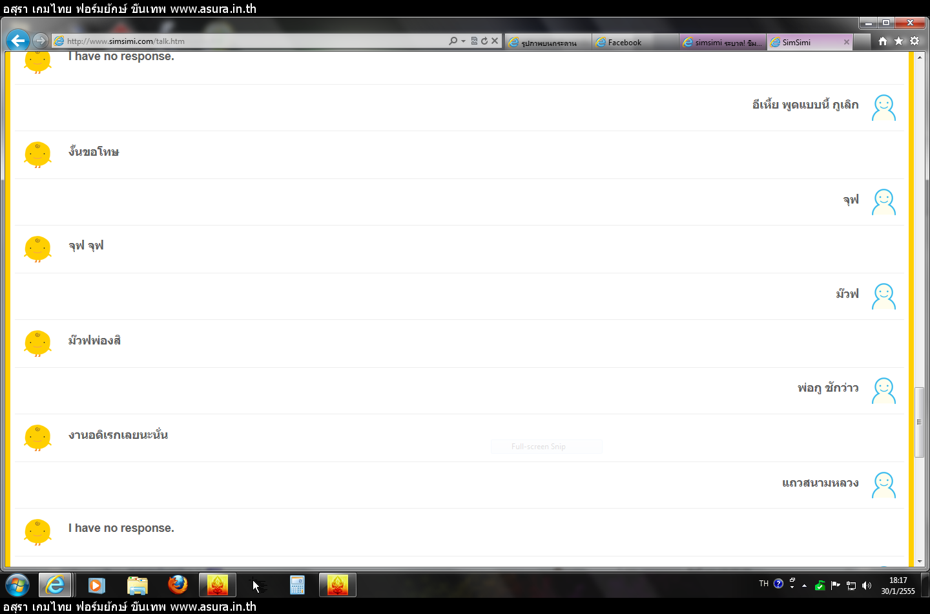Show hidden system tray icons
This screenshot has width=930, height=614.
pyautogui.click(x=804, y=586)
